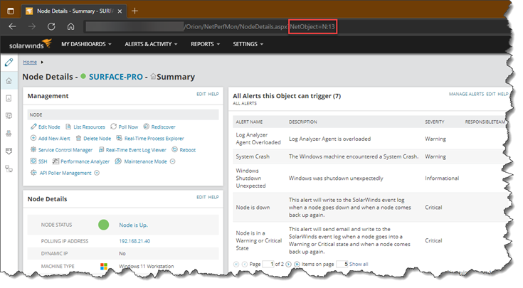Open My Dashboards menu
This screenshot has height=288, width=523.
click(86, 44)
